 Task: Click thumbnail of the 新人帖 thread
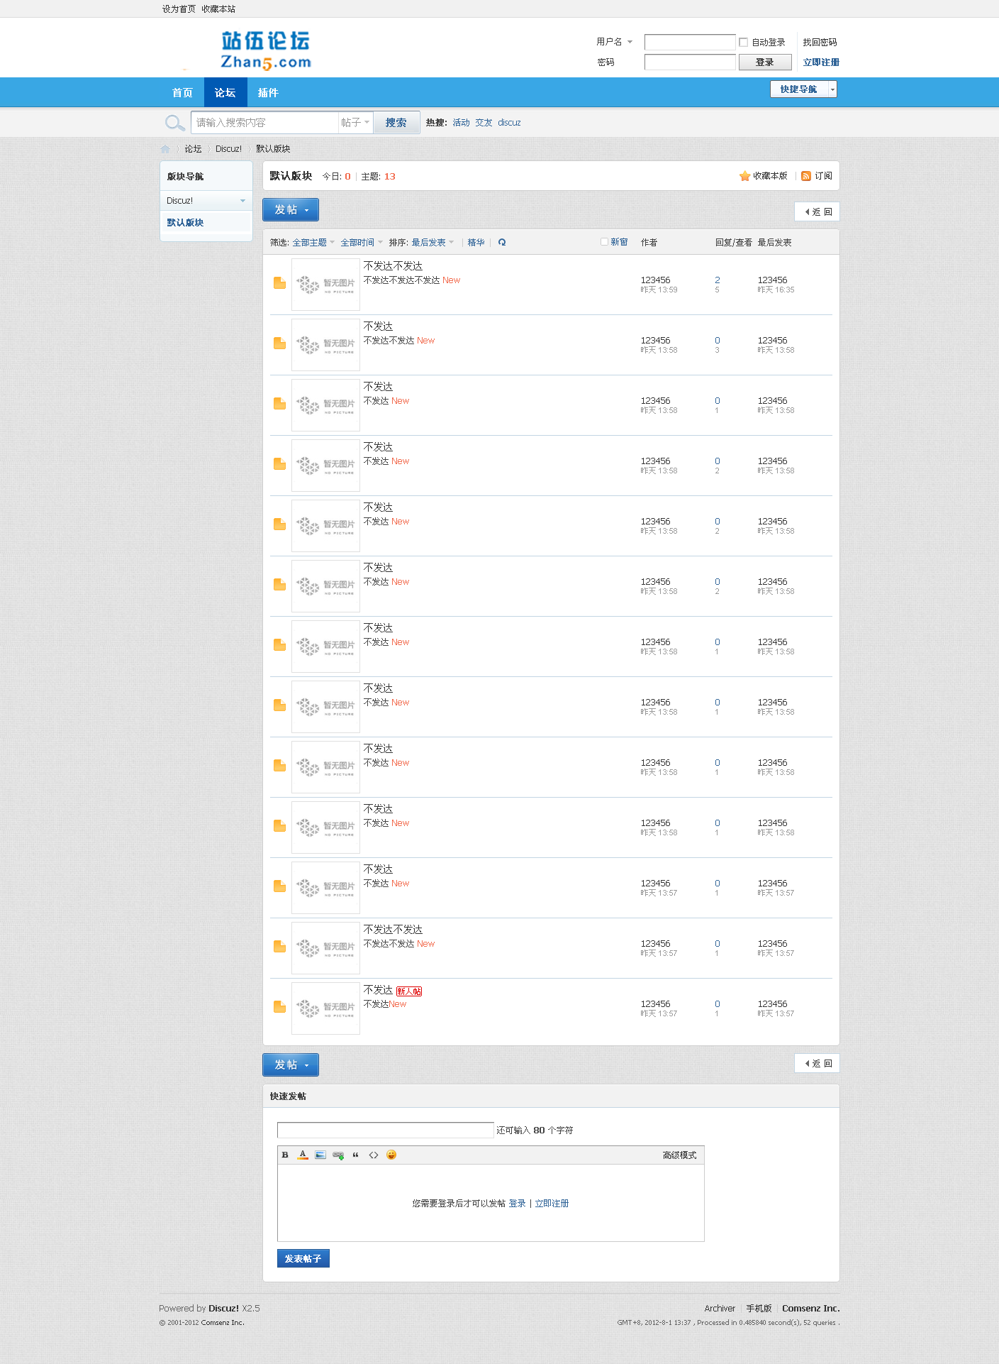325,1008
